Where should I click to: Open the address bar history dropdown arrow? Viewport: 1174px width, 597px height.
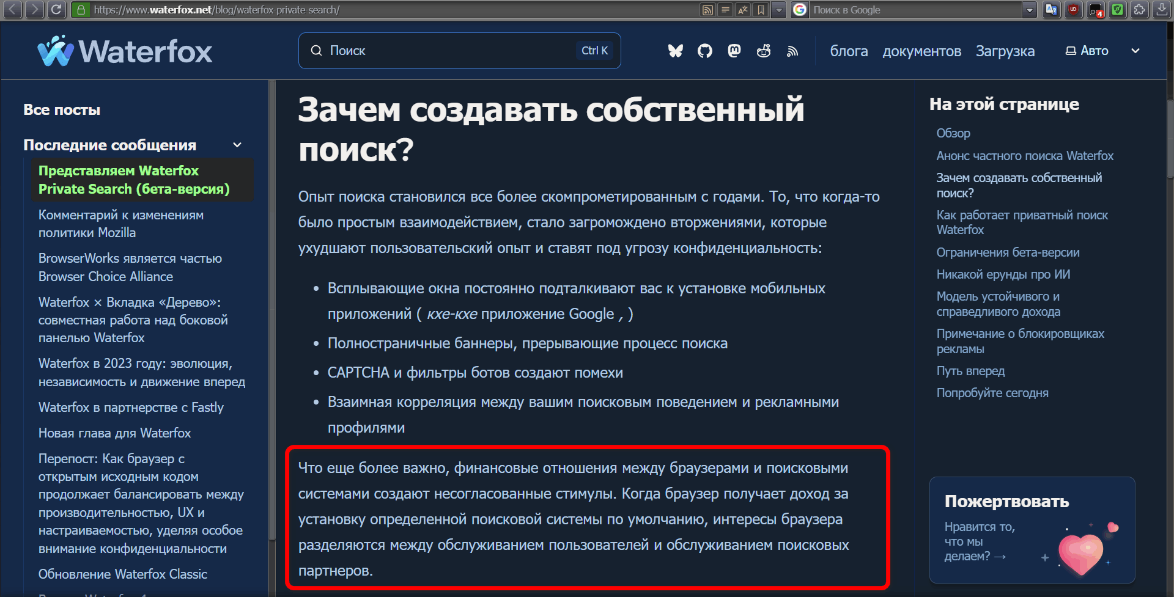[x=778, y=10]
